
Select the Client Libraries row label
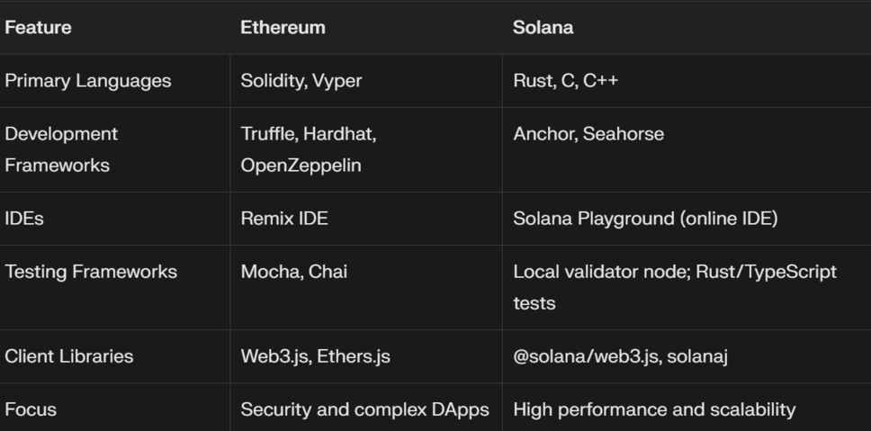pyautogui.click(x=69, y=356)
